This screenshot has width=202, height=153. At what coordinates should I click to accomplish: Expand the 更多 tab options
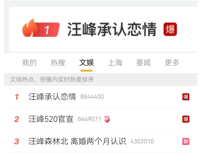coord(172,62)
